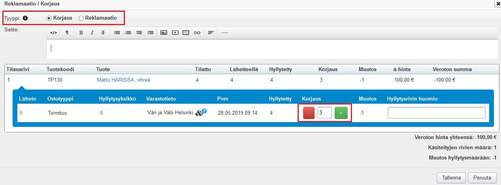Insert a numbered list
The height and width of the screenshot is (185, 501).
point(128,33)
